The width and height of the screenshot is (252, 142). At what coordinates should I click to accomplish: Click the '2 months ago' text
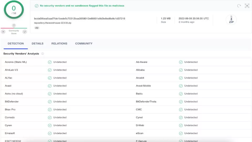click(x=186, y=22)
